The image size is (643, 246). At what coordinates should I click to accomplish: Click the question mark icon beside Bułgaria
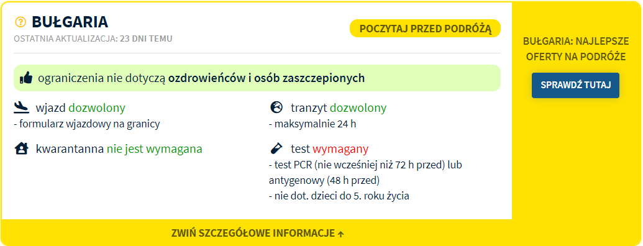tap(20, 22)
